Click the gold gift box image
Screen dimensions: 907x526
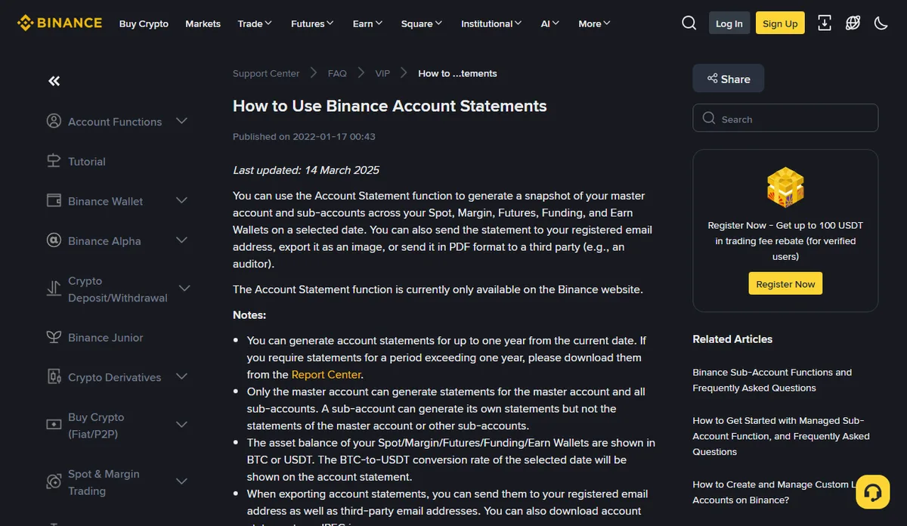pyautogui.click(x=785, y=187)
